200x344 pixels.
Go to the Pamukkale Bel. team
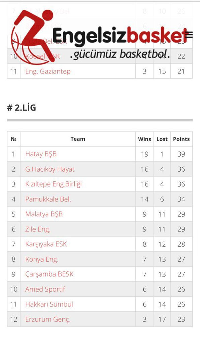pos(48,199)
